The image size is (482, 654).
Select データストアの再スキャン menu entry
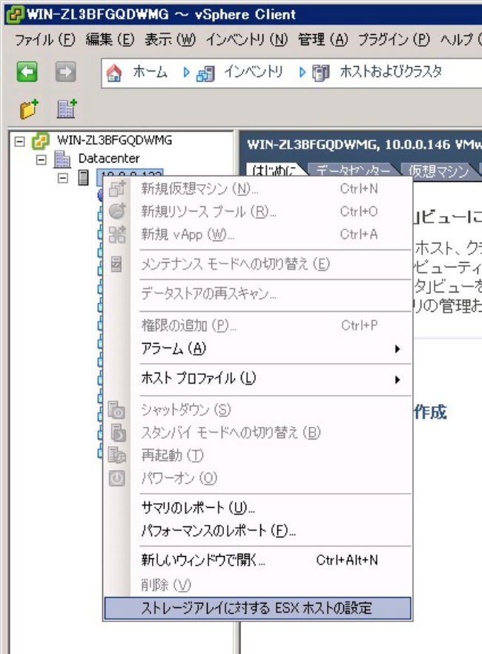coord(257,294)
